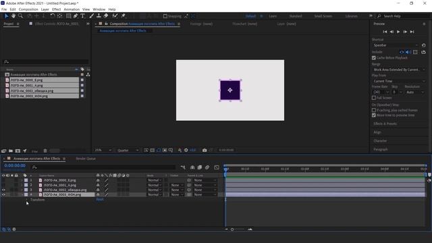Open blending Mode dropdown of layer 1
This screenshot has height=243, width=432.
[x=155, y=180]
